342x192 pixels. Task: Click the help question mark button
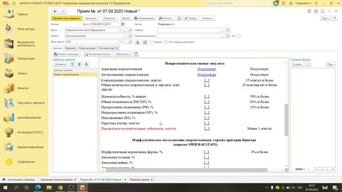pyautogui.click(x=335, y=18)
